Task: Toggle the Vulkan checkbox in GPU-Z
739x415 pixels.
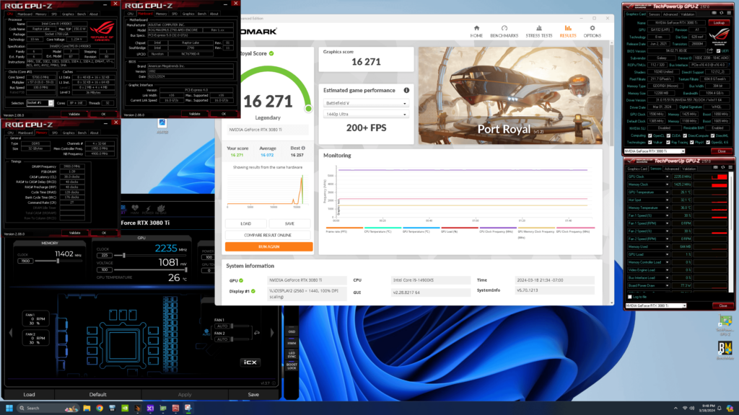Action: [x=650, y=142]
